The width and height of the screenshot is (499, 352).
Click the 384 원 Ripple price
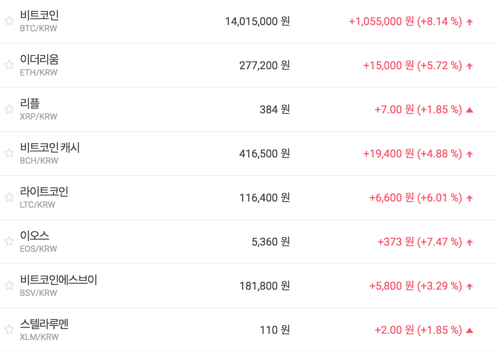coord(274,109)
